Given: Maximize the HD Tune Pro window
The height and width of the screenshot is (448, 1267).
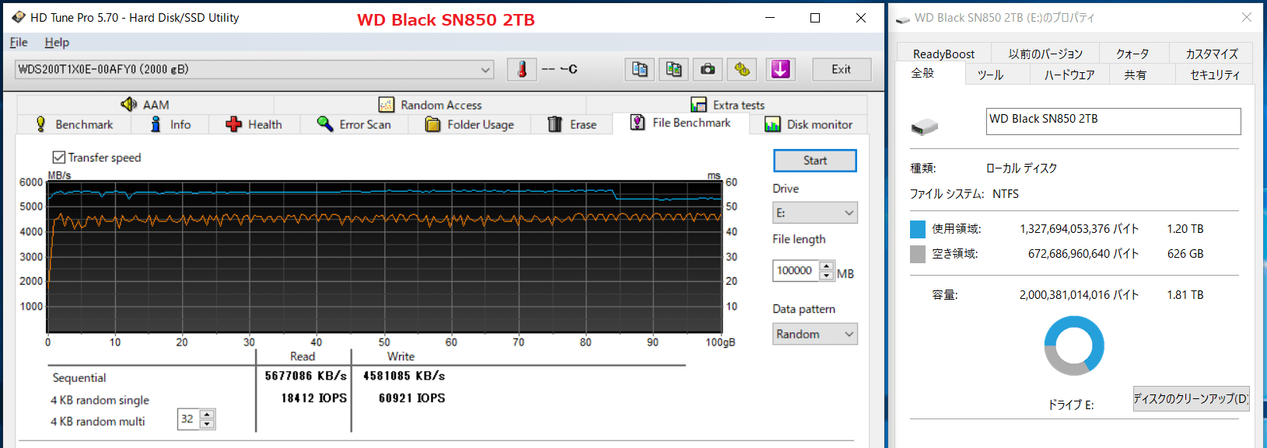Looking at the screenshot, I should pos(815,18).
